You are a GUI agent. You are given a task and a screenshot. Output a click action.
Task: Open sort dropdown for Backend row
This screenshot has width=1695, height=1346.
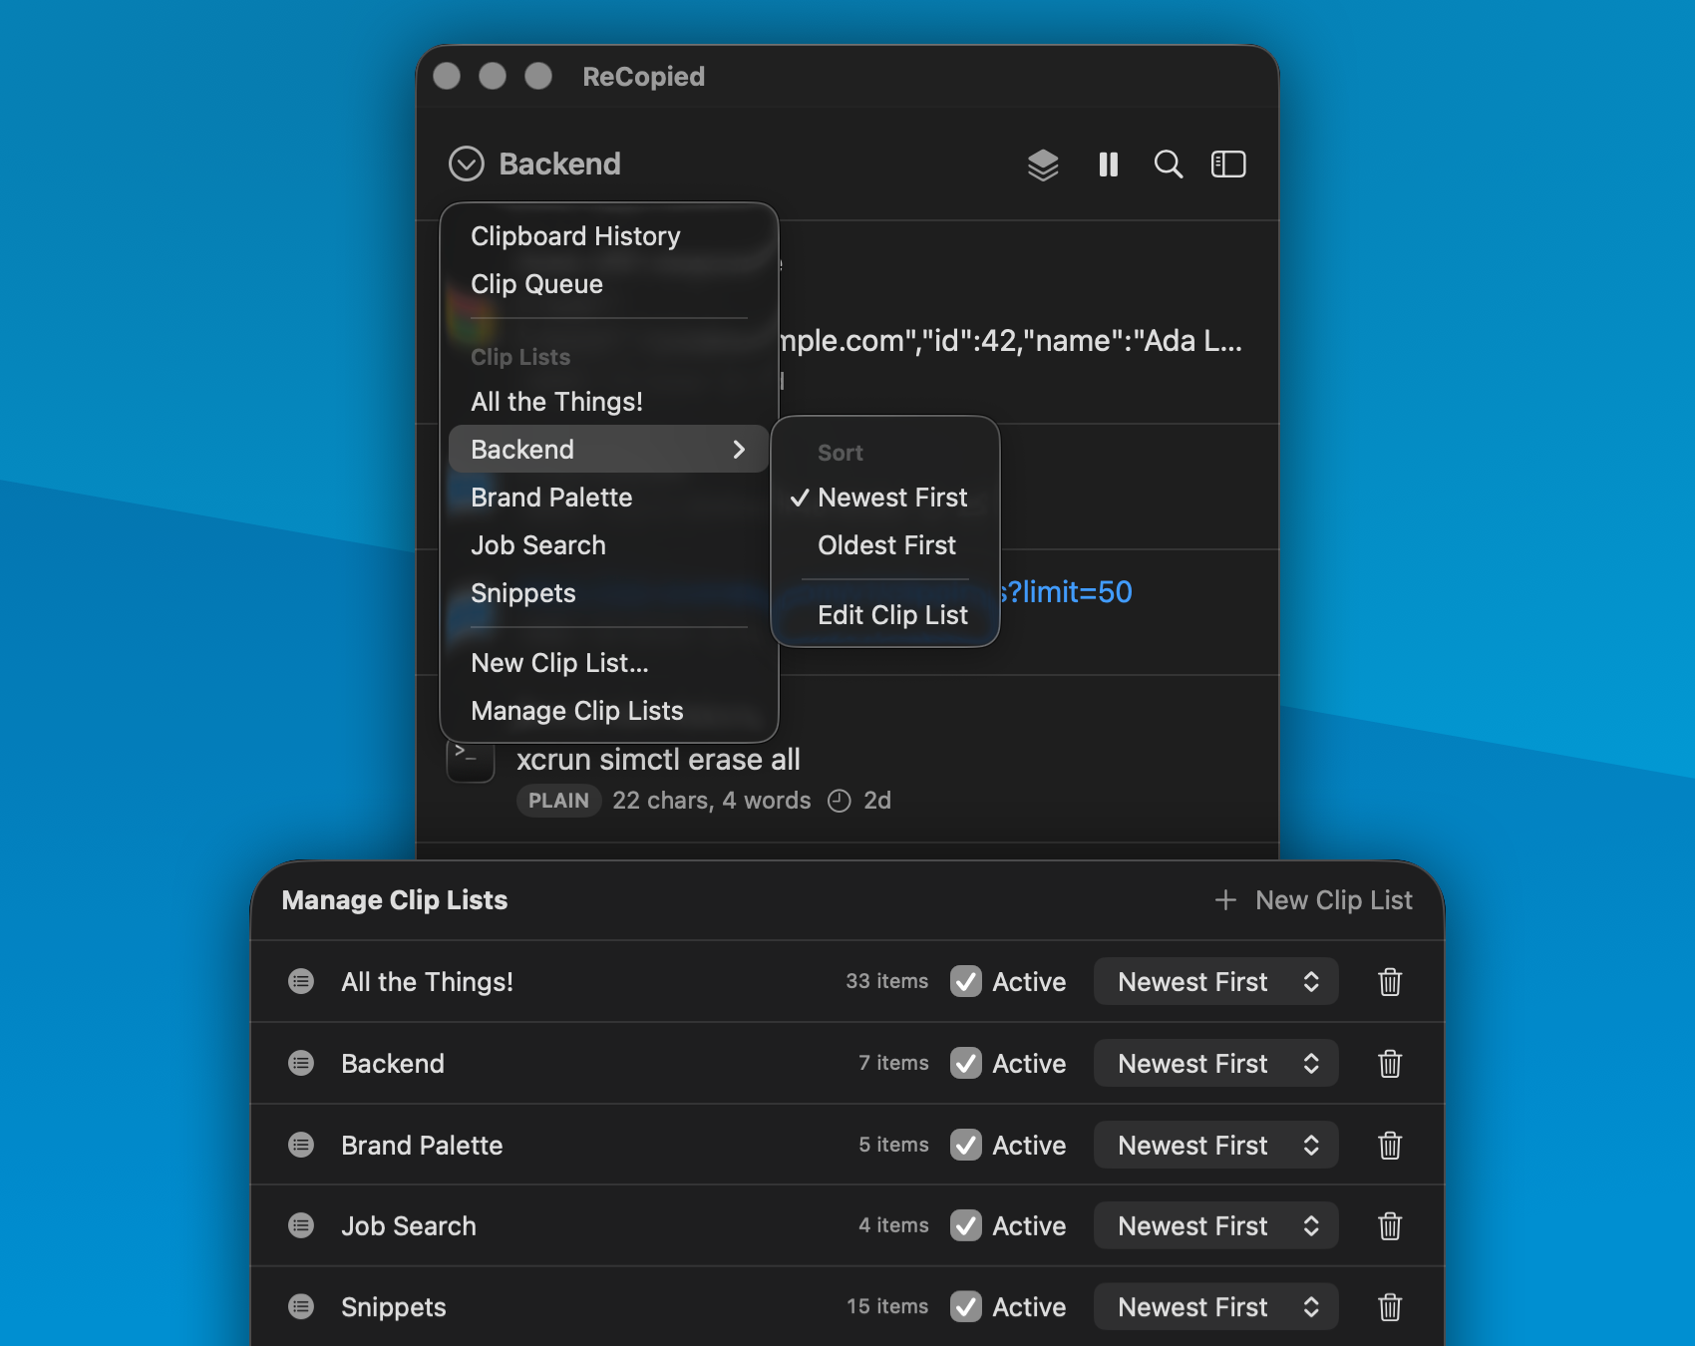pos(1215,1064)
